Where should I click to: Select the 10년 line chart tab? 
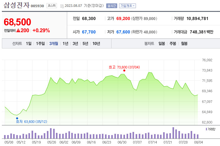click(96, 43)
